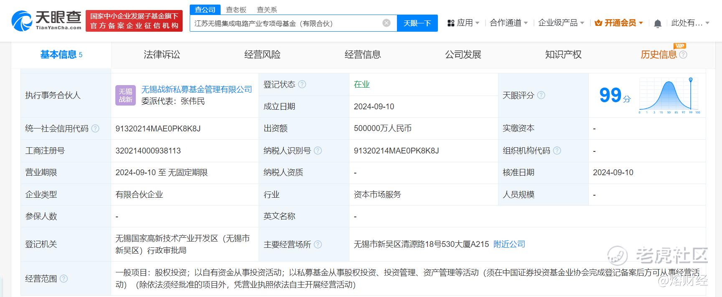The width and height of the screenshot is (722, 297).
Task: Click the 2024-09-10 至 无固定期限 business term
Action: 162,172
